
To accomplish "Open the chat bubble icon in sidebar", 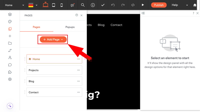I will 10,65.
